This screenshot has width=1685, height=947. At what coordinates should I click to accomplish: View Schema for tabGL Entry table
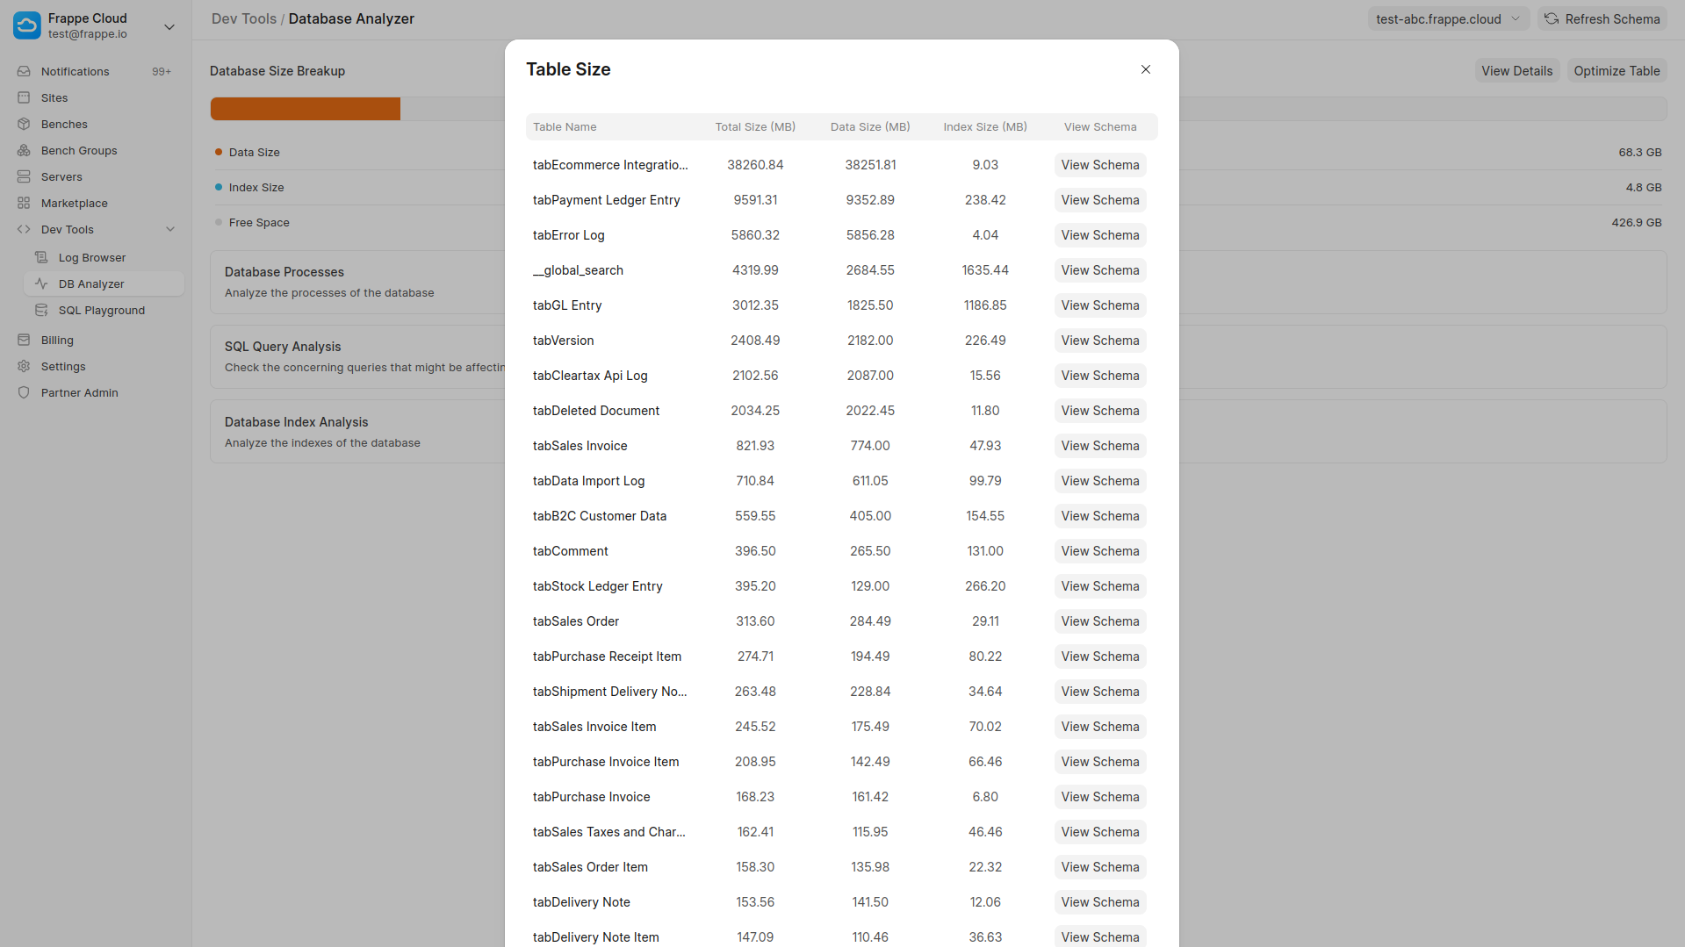point(1099,305)
